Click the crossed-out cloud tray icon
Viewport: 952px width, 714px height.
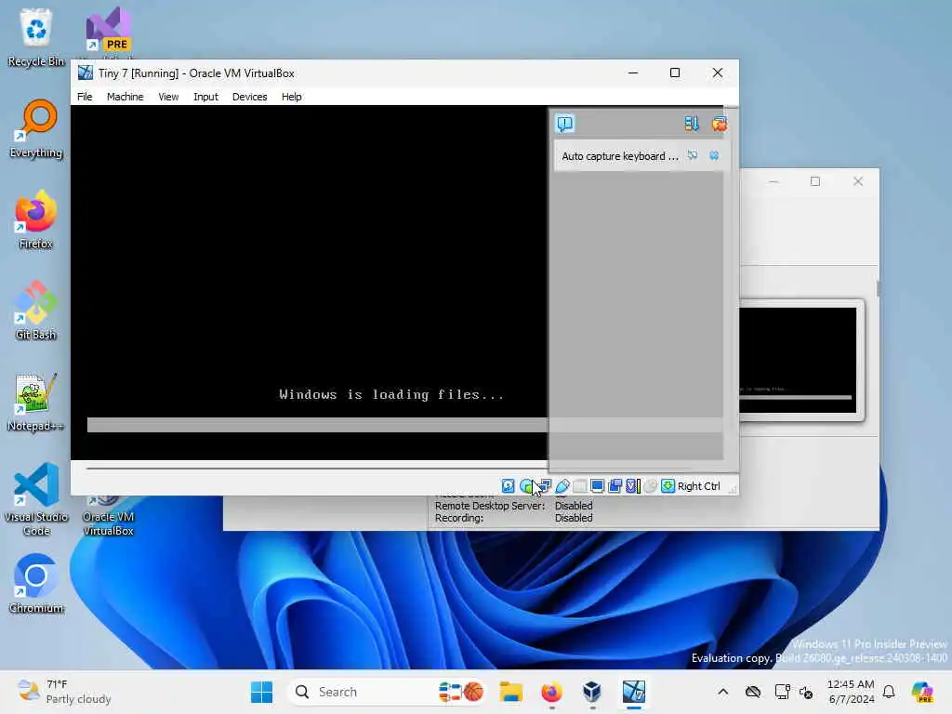(753, 692)
